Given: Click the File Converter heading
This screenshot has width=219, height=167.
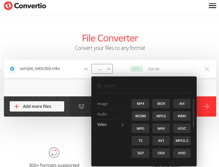Looking at the screenshot, I should coord(110,38).
